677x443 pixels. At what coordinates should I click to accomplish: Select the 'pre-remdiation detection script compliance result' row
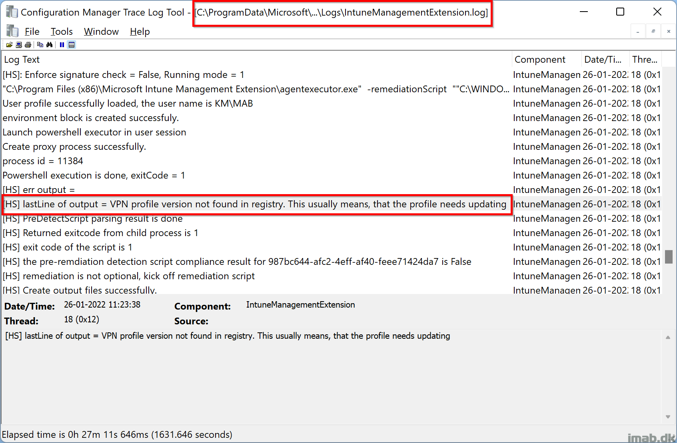click(x=332, y=262)
